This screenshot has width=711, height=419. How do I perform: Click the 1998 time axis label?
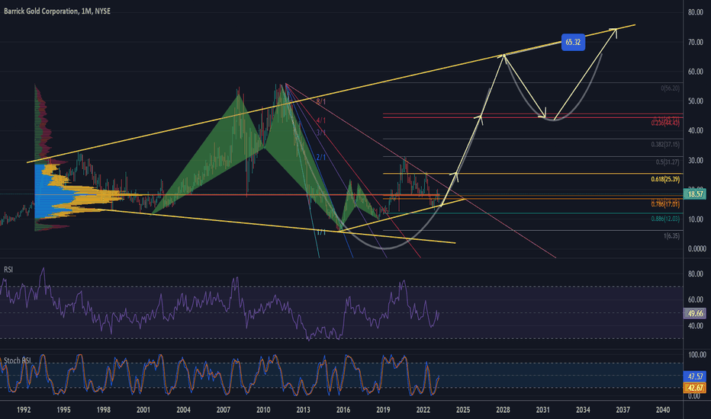click(104, 410)
